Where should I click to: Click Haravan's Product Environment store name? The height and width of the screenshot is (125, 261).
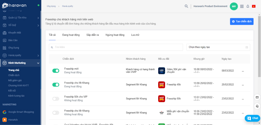pos(210,6)
